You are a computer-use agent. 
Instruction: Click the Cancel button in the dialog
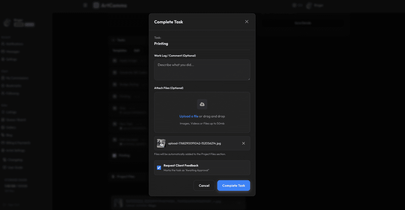pyautogui.click(x=204, y=185)
